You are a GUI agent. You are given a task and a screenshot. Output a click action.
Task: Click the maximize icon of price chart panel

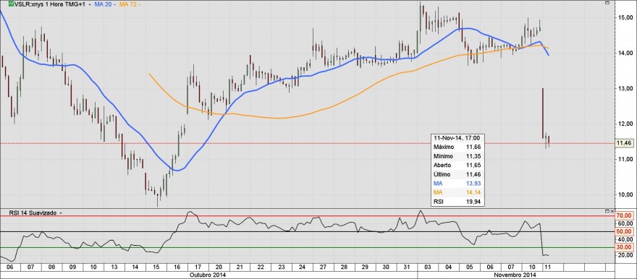tap(607, 3)
